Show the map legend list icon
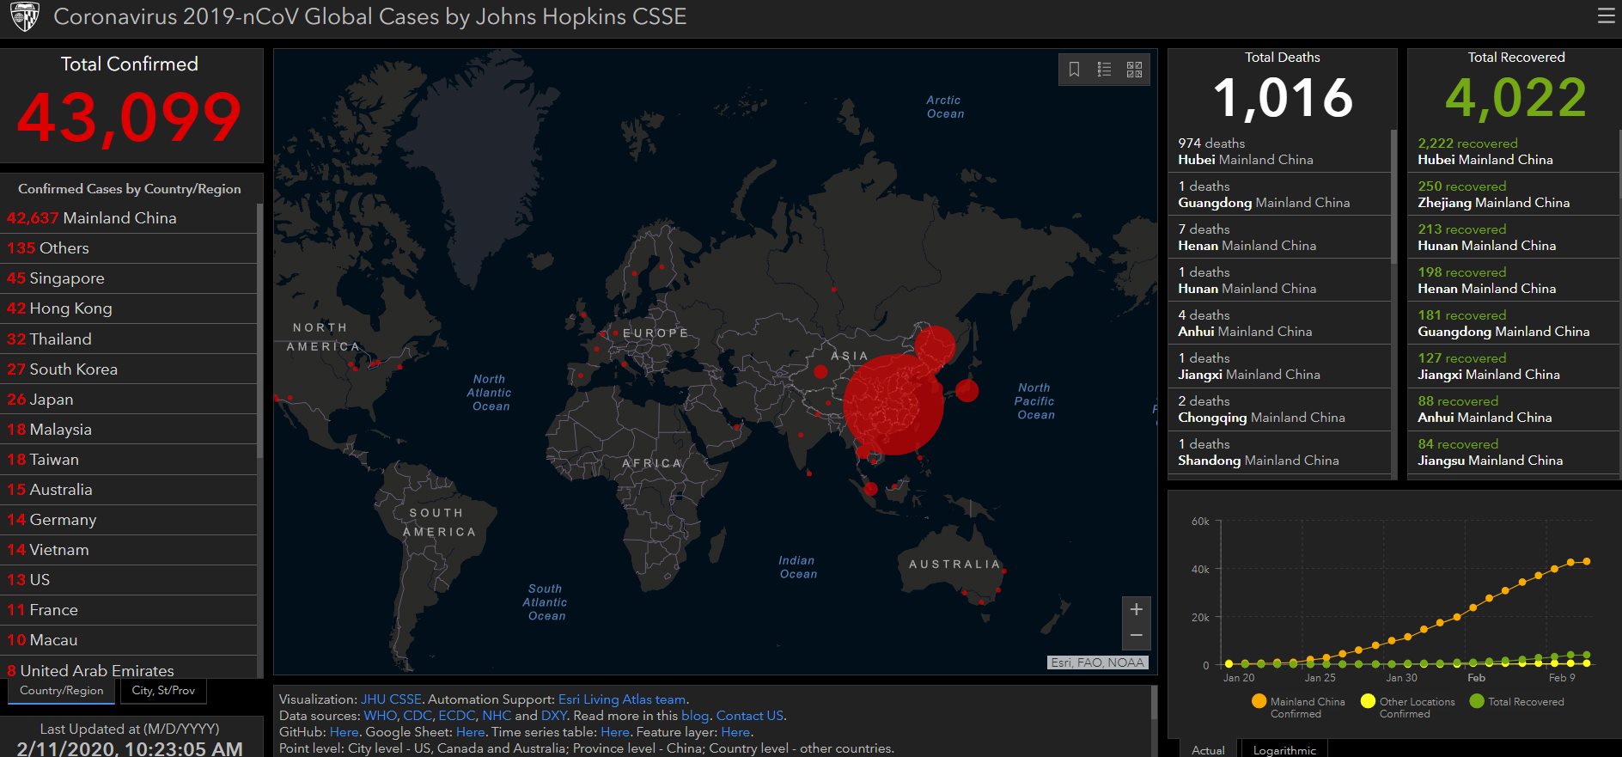Image resolution: width=1622 pixels, height=757 pixels. coord(1104,70)
